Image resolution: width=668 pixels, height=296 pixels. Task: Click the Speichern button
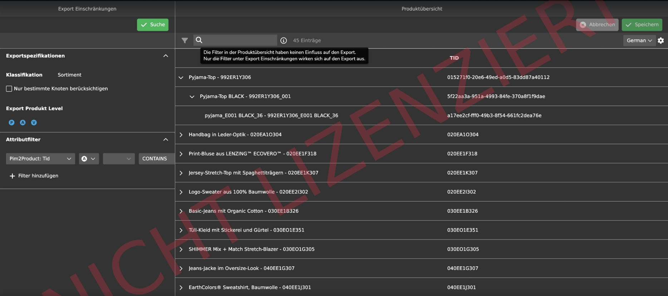click(642, 25)
